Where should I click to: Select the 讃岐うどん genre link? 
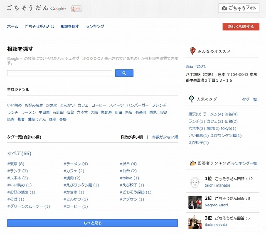[x=37, y=120]
